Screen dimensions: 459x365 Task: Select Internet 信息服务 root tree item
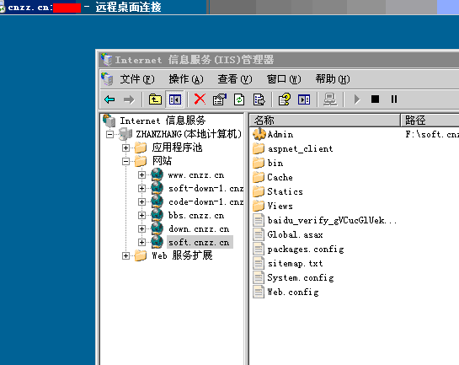[163, 121]
